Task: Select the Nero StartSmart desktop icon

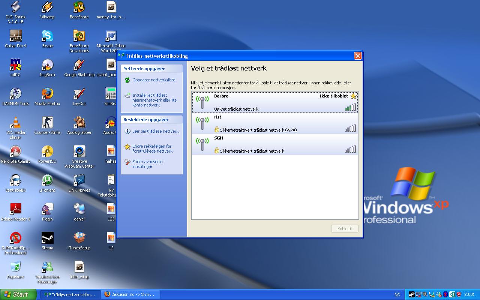Action: click(15, 154)
